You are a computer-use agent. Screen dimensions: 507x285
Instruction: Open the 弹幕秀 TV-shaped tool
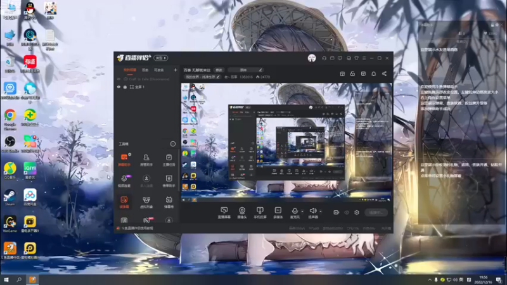click(169, 202)
